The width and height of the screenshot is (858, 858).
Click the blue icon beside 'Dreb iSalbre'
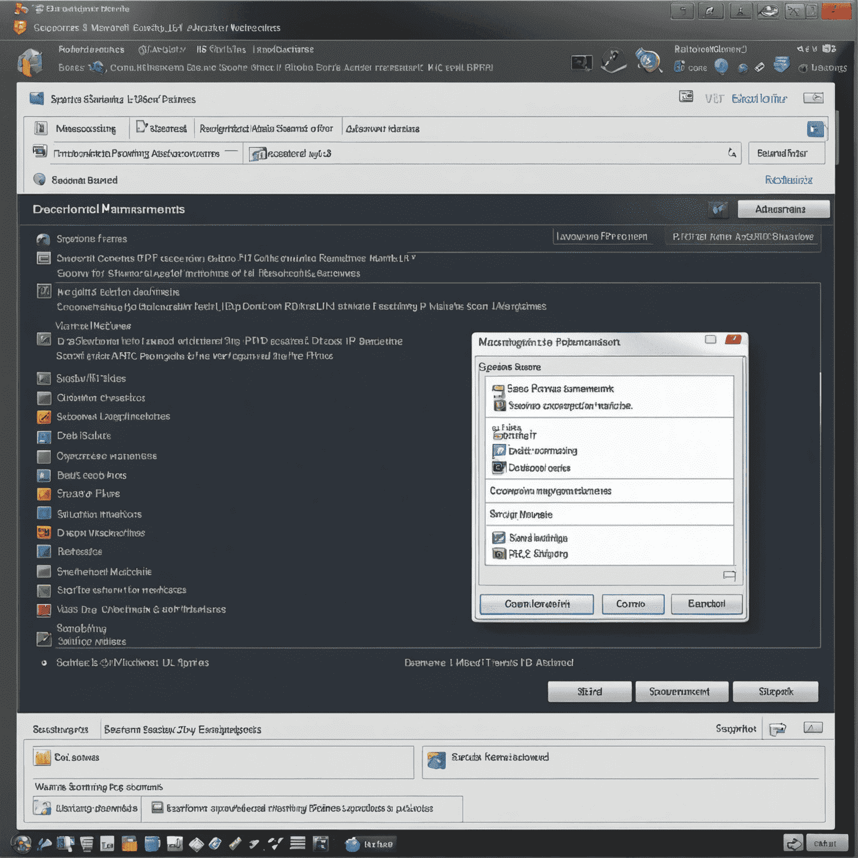tap(44, 436)
